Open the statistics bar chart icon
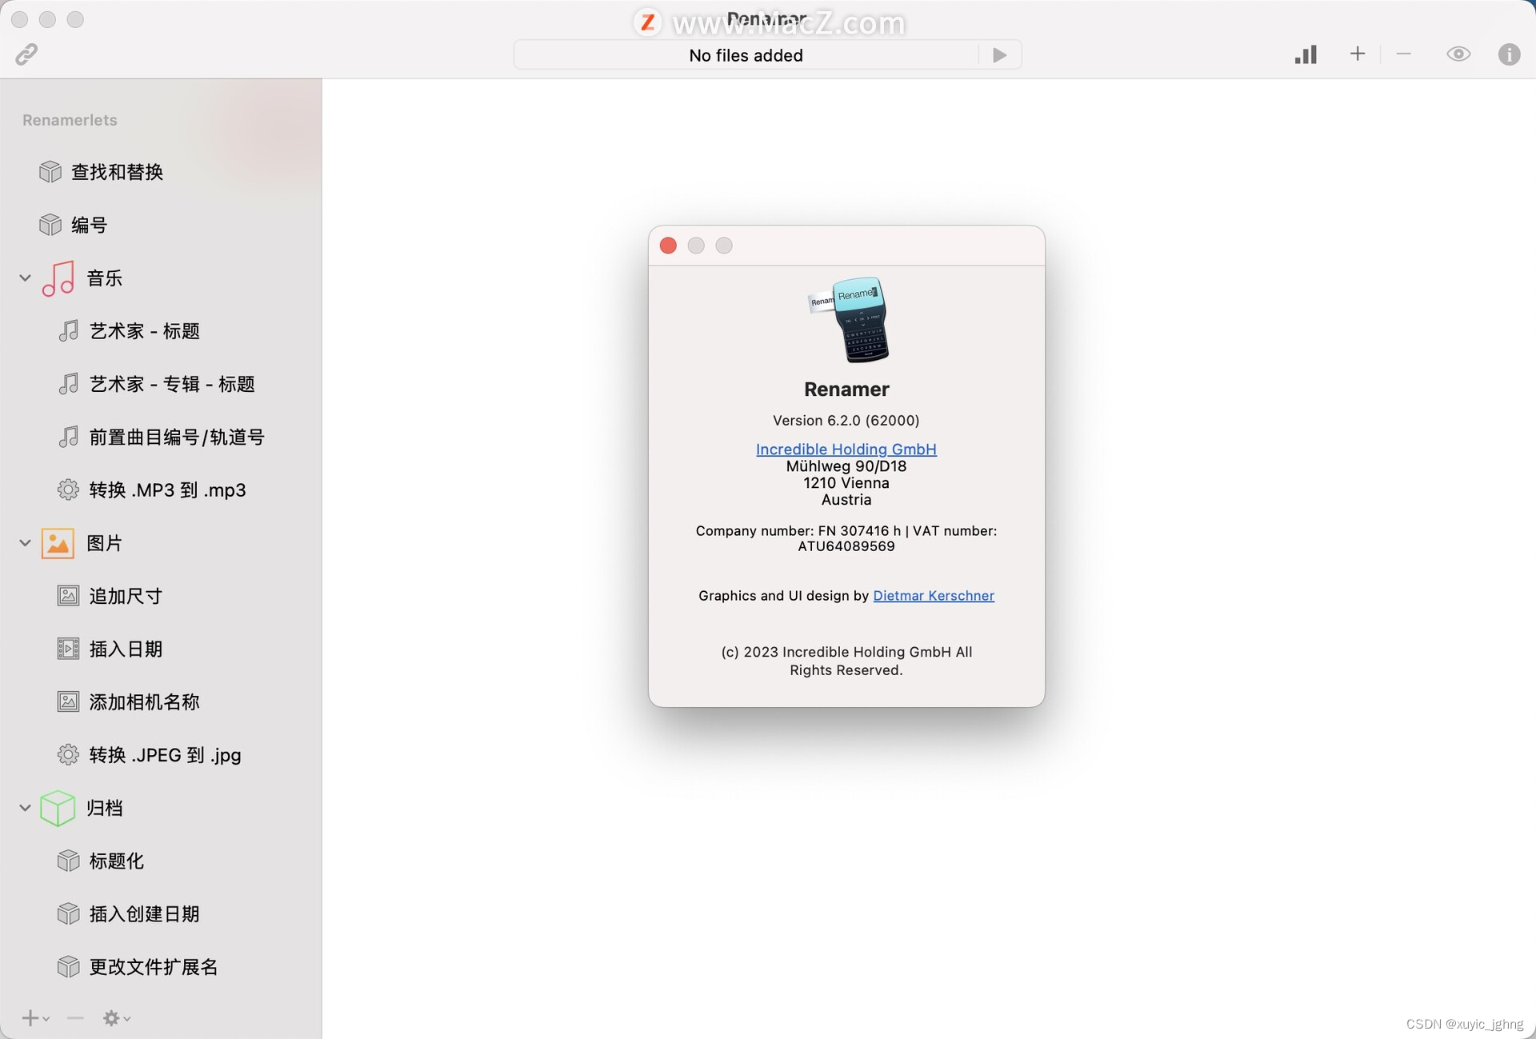1536x1039 pixels. pyautogui.click(x=1306, y=54)
